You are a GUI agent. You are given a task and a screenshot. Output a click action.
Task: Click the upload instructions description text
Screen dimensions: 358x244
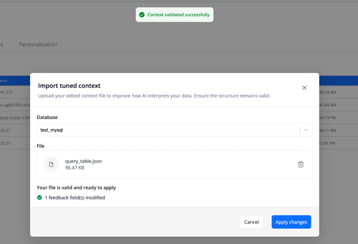(154, 96)
